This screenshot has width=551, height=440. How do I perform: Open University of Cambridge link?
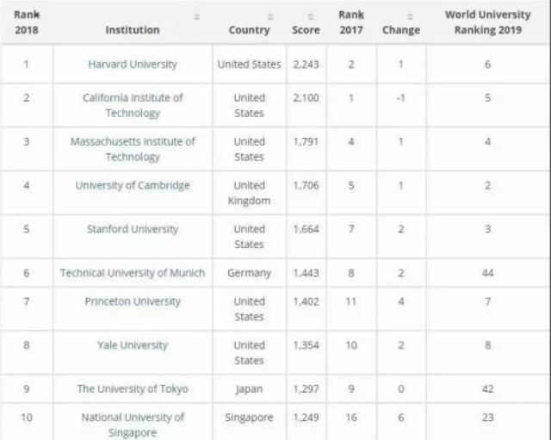point(133,185)
